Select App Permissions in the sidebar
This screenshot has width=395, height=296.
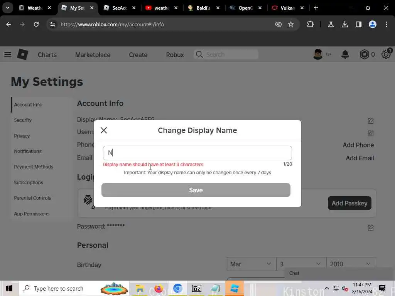tap(32, 214)
